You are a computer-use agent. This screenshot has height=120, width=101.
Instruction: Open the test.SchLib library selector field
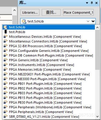coord(58,21)
